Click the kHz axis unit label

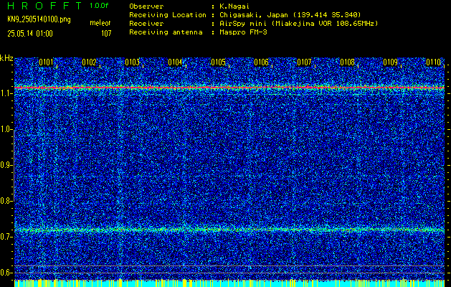pos(6,58)
